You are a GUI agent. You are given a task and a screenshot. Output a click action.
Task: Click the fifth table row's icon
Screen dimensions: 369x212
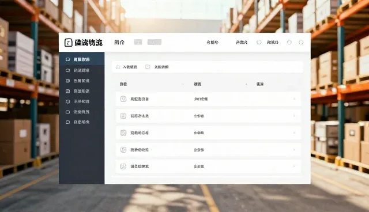click(x=123, y=166)
